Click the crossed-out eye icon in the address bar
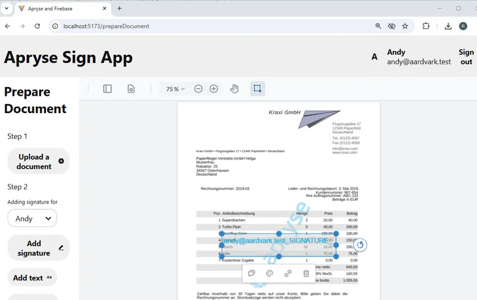The image size is (477, 300). (392, 26)
